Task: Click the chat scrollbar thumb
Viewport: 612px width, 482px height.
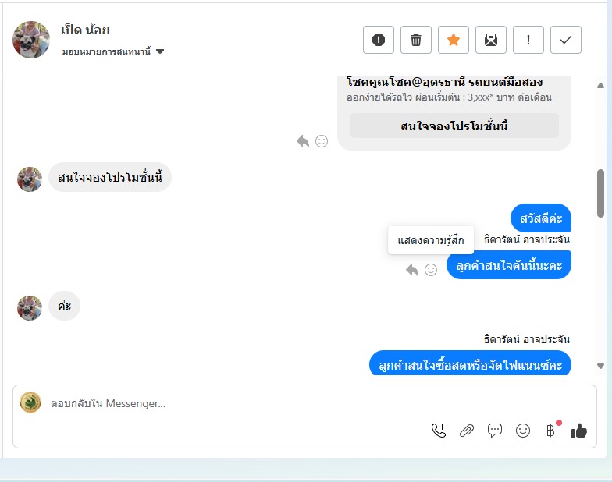Action: pyautogui.click(x=601, y=193)
